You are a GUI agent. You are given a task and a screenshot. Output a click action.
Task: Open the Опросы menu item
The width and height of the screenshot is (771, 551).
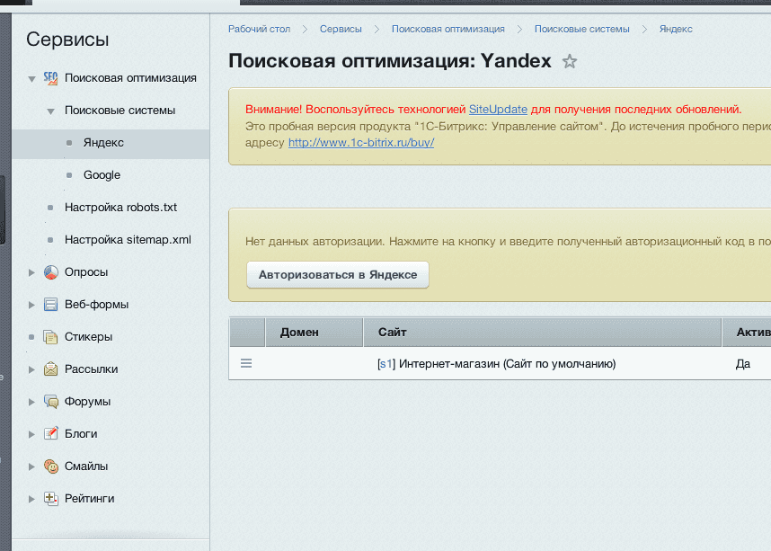(86, 272)
